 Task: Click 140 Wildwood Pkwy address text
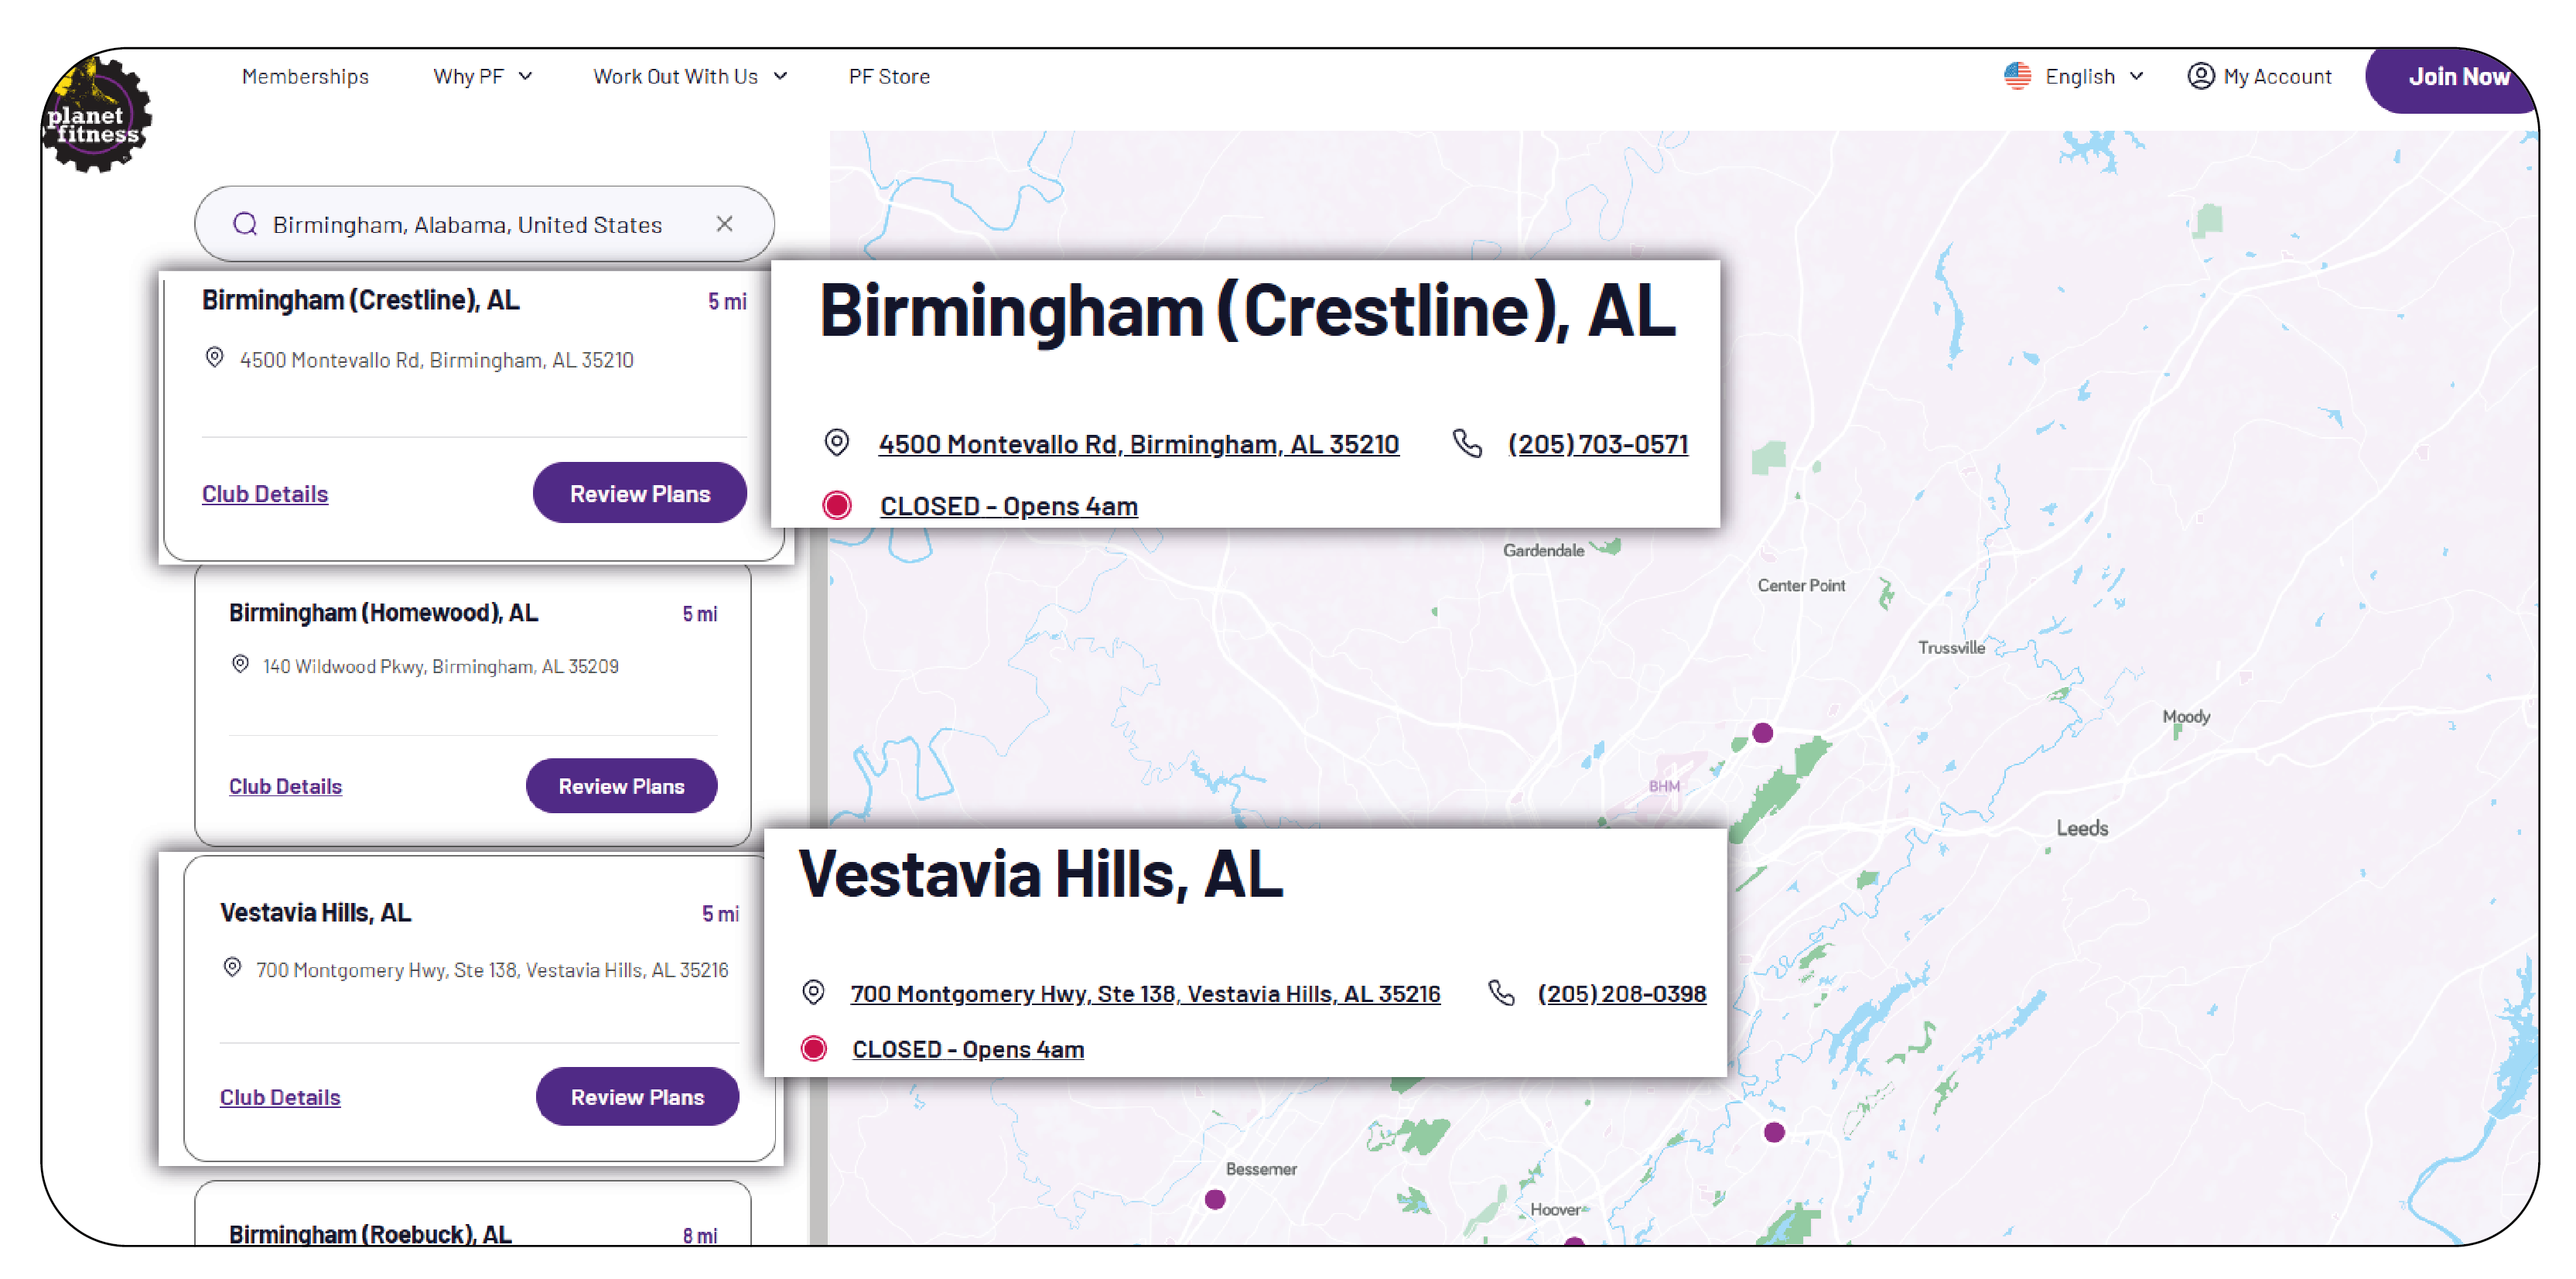tap(441, 666)
